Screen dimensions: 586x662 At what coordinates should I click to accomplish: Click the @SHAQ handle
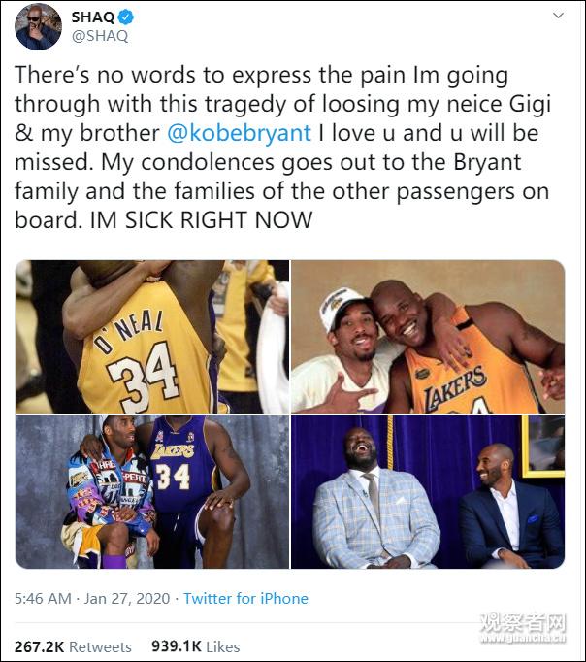[99, 36]
